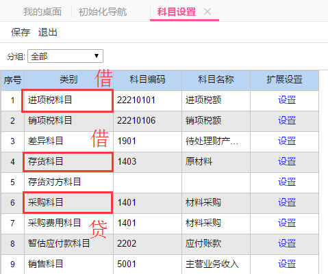Open the 初始化导航 tab

pyautogui.click(x=103, y=12)
